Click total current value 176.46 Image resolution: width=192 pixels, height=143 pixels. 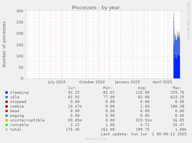73,130
